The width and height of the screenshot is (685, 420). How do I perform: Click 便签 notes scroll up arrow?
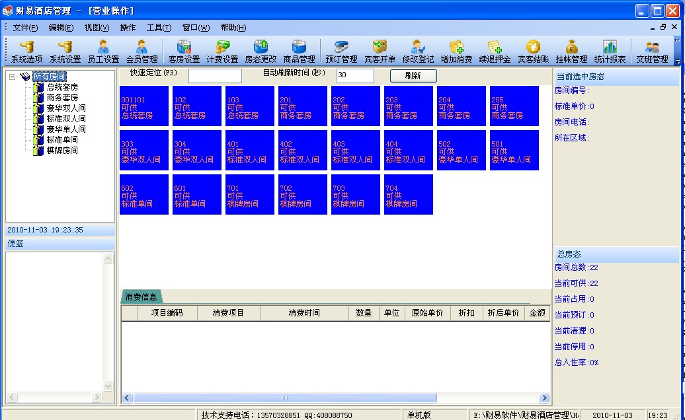tap(108, 259)
